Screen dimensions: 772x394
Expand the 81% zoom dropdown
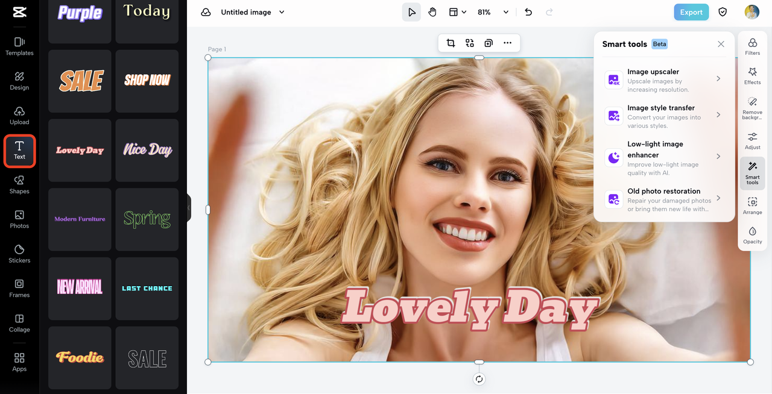click(x=505, y=12)
